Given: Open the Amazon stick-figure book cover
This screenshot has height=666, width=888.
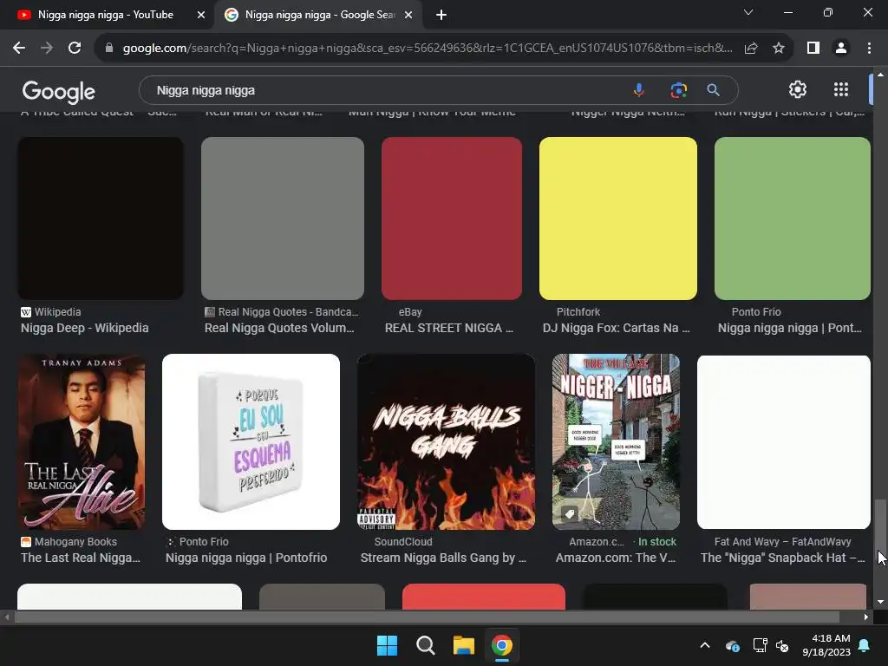Looking at the screenshot, I should [616, 441].
